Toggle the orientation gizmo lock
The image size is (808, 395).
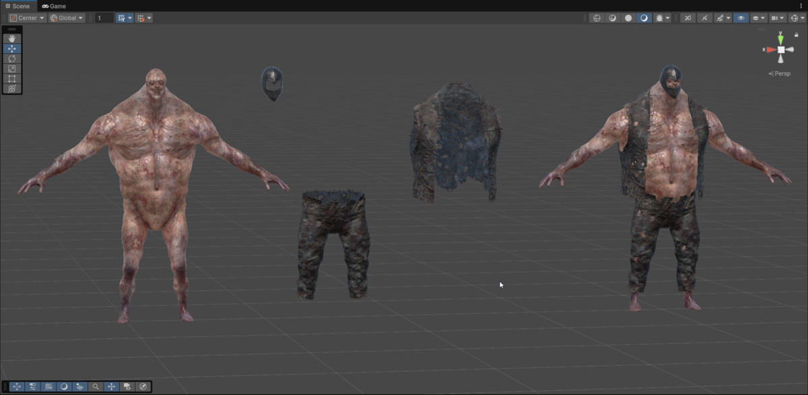(x=796, y=34)
